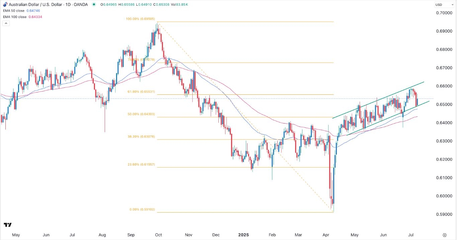
Task: Collapse the indicator legend with the arrow button
Action: click(x=6, y=23)
